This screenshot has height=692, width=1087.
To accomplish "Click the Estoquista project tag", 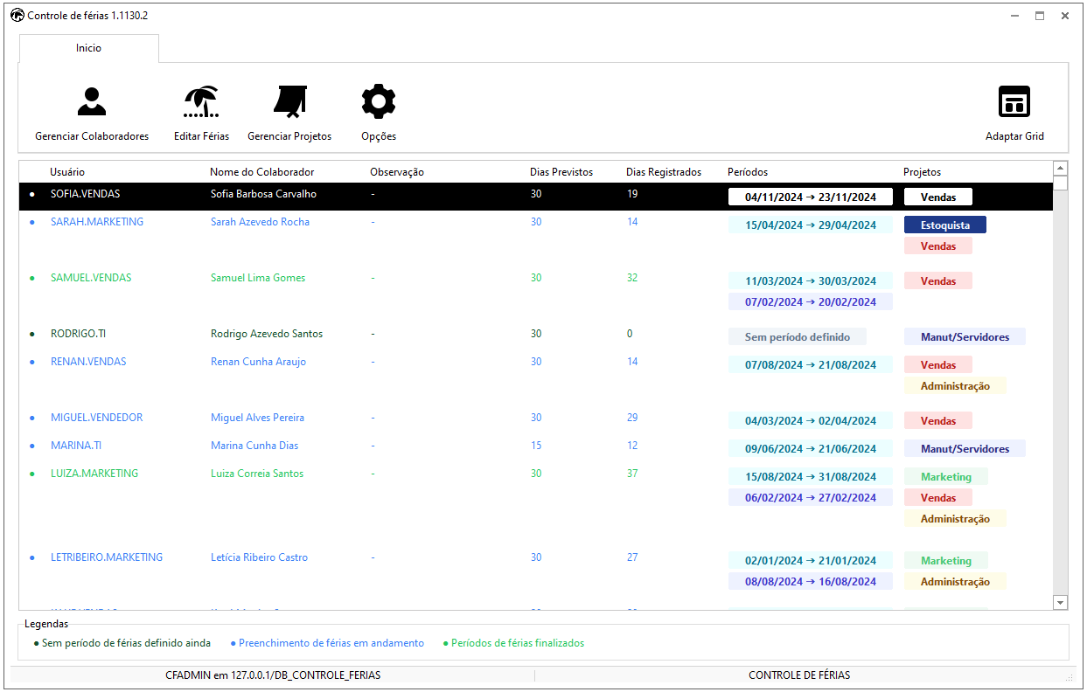I will tap(944, 225).
